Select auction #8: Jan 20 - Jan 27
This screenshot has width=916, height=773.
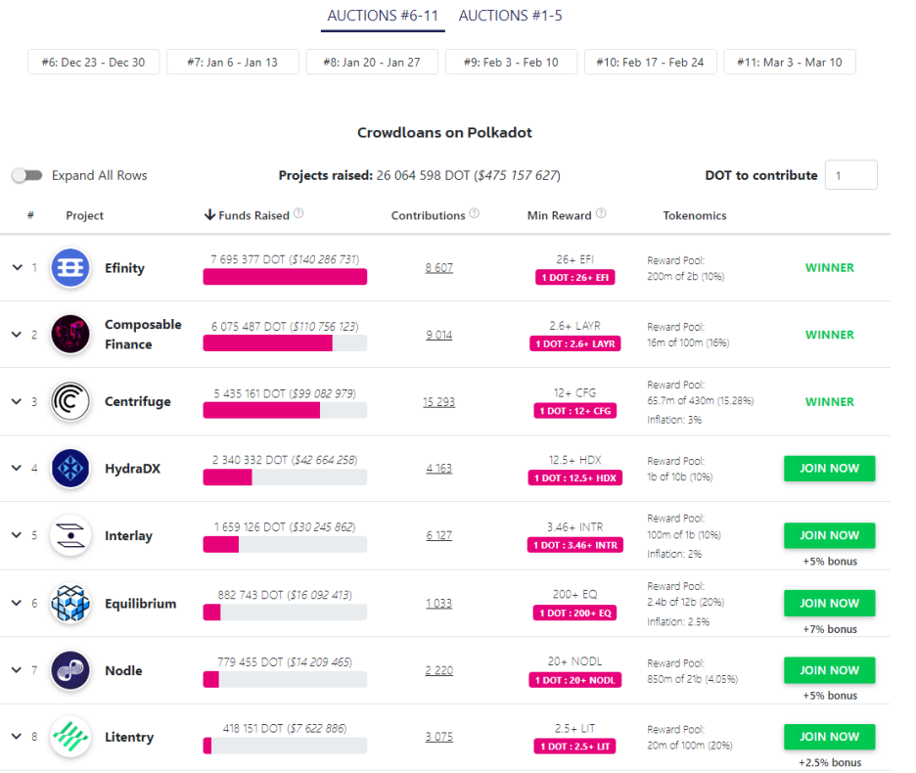[x=372, y=62]
